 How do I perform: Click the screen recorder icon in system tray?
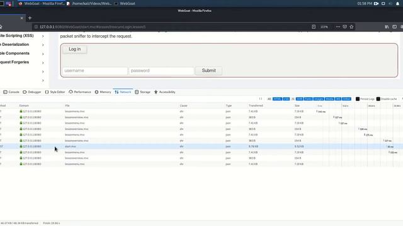tap(377, 4)
